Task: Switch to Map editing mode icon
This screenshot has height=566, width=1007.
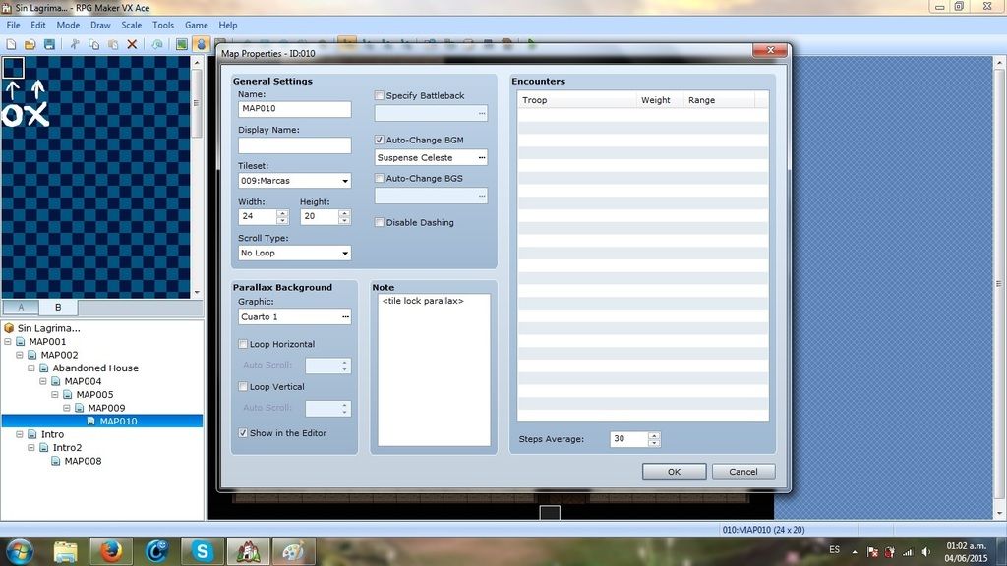Action: [182, 44]
